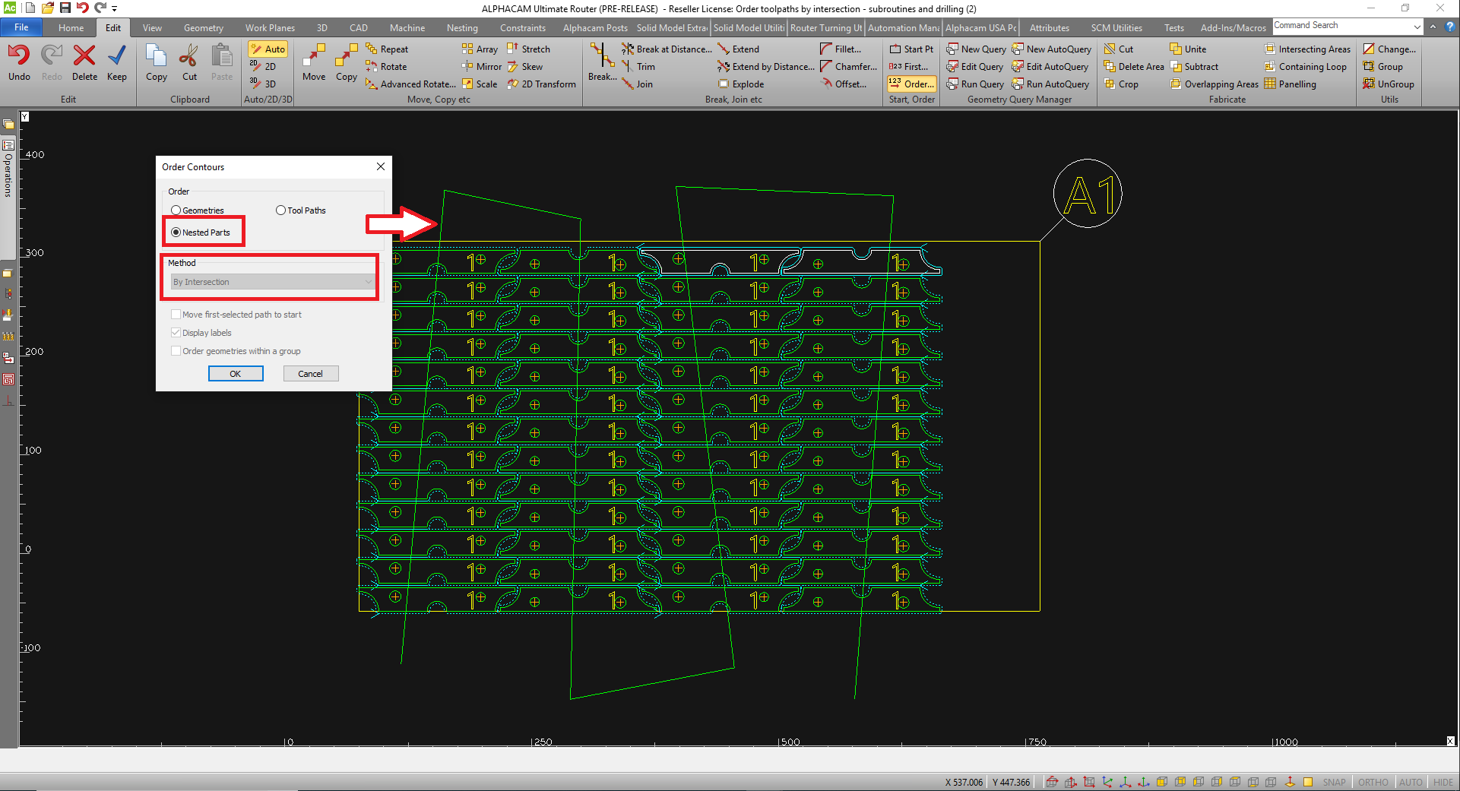
Task: Toggle the Display labels checkbox
Action: (x=176, y=333)
